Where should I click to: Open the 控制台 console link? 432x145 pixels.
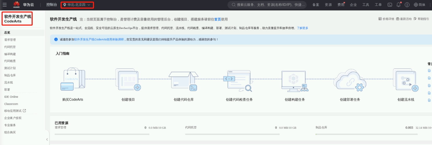point(51,5)
